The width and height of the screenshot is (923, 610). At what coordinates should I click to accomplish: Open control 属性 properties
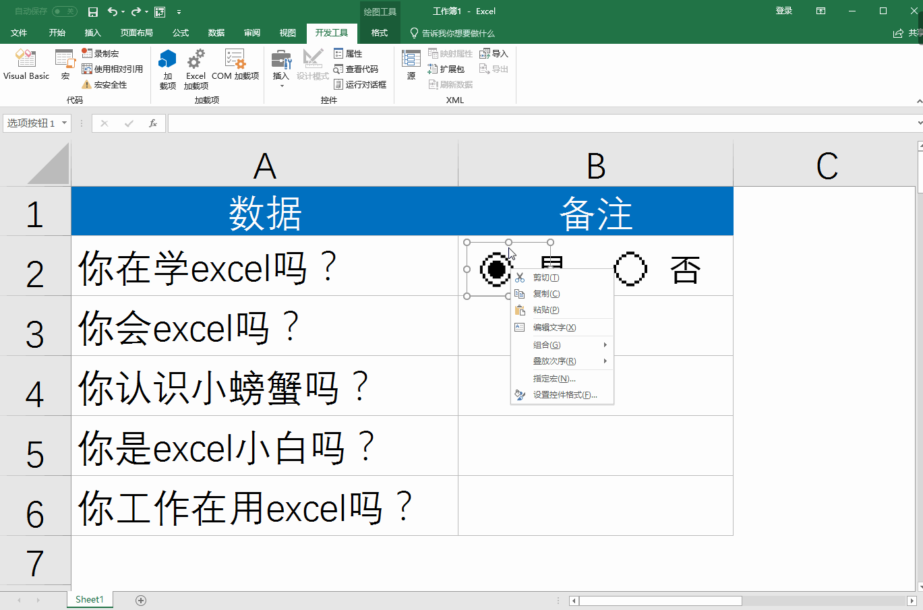pos(348,53)
